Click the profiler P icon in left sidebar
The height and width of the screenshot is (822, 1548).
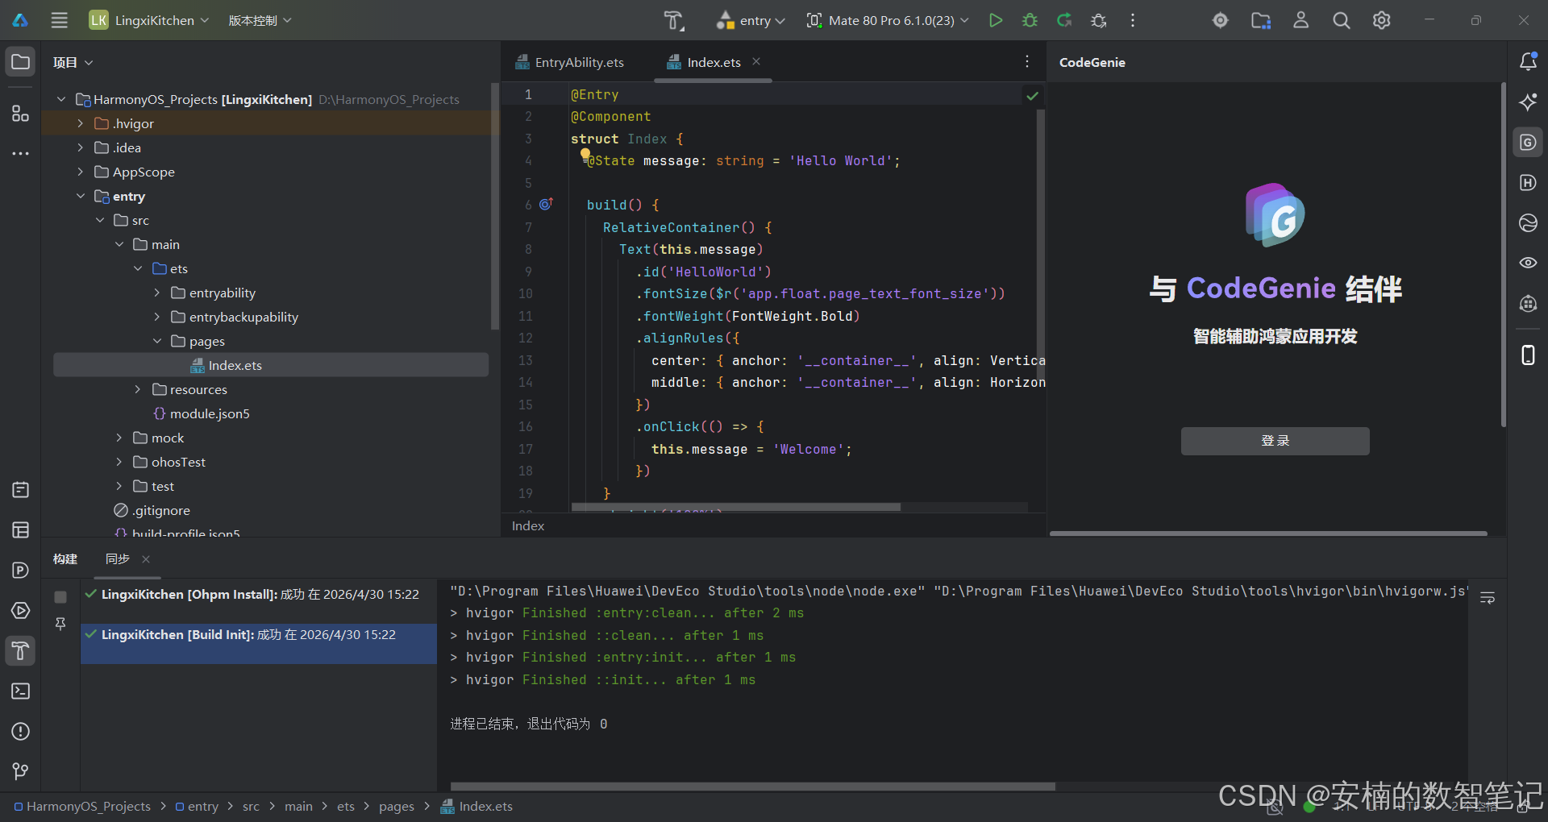(20, 570)
